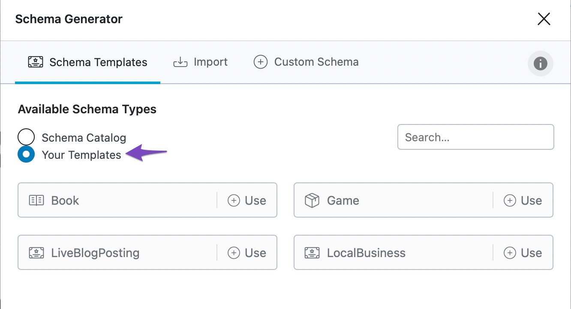Use the LocalBusiness schema template
Viewport: 571px width, 309px height.
click(523, 253)
